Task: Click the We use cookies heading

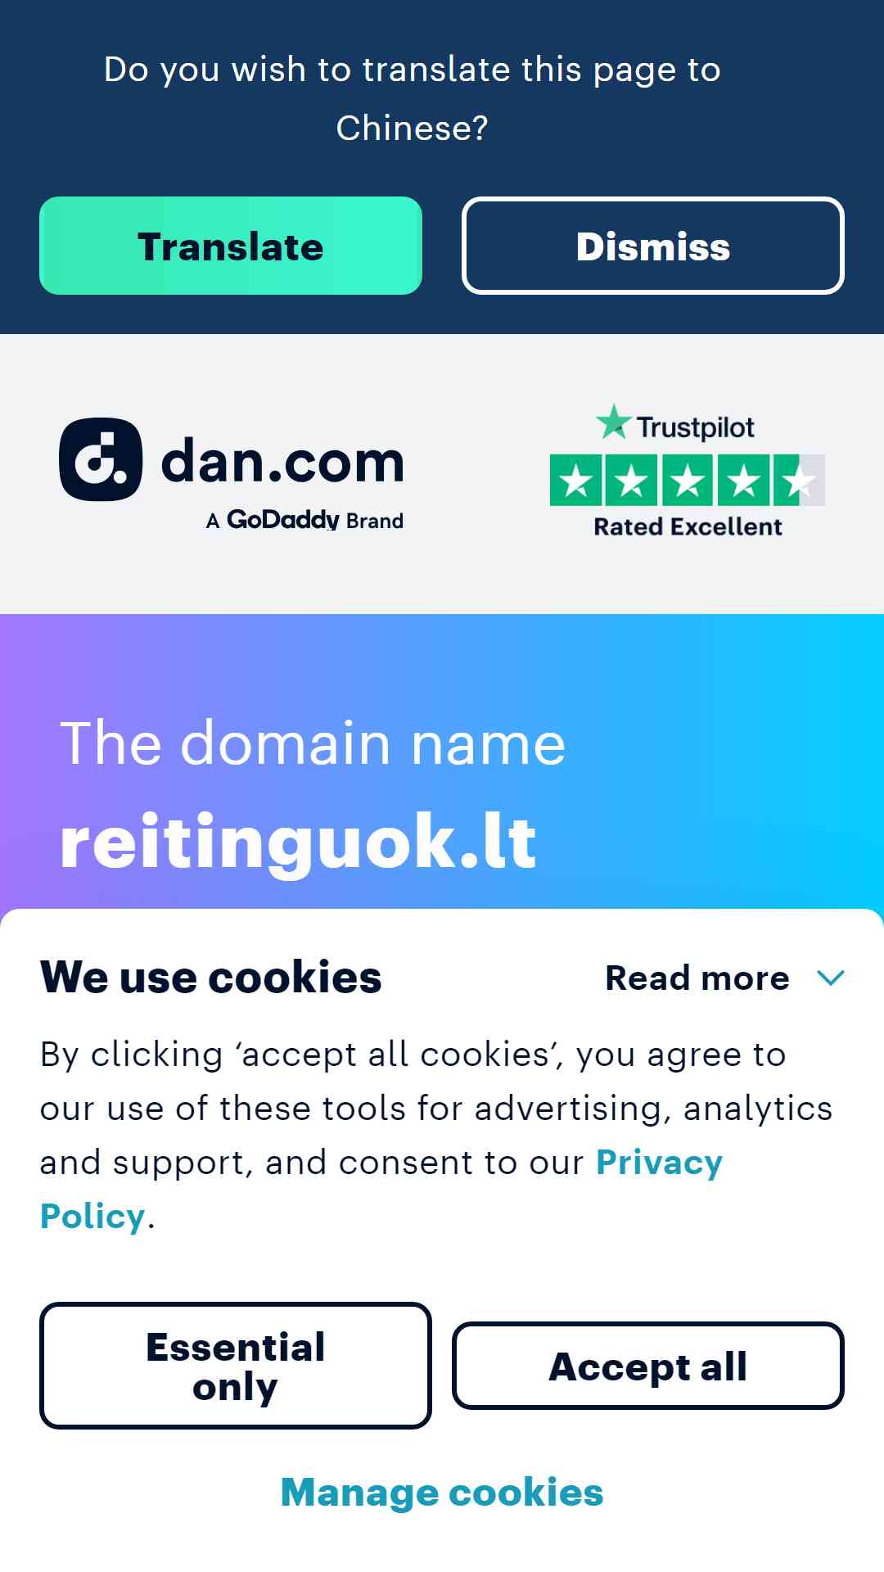Action: (211, 978)
